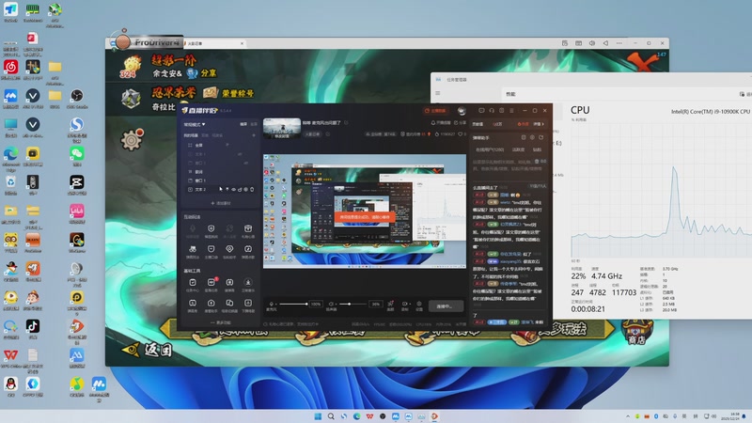Click the 100% microphone volume field
This screenshot has height=423, width=752.
tap(316, 304)
